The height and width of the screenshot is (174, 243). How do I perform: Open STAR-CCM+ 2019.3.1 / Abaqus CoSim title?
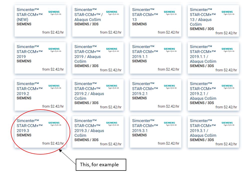203,128
